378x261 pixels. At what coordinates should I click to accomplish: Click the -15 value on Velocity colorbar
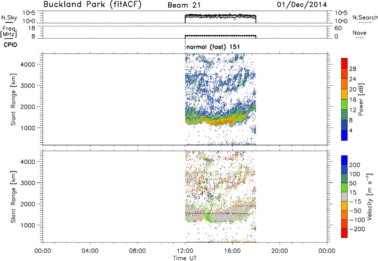point(355,202)
